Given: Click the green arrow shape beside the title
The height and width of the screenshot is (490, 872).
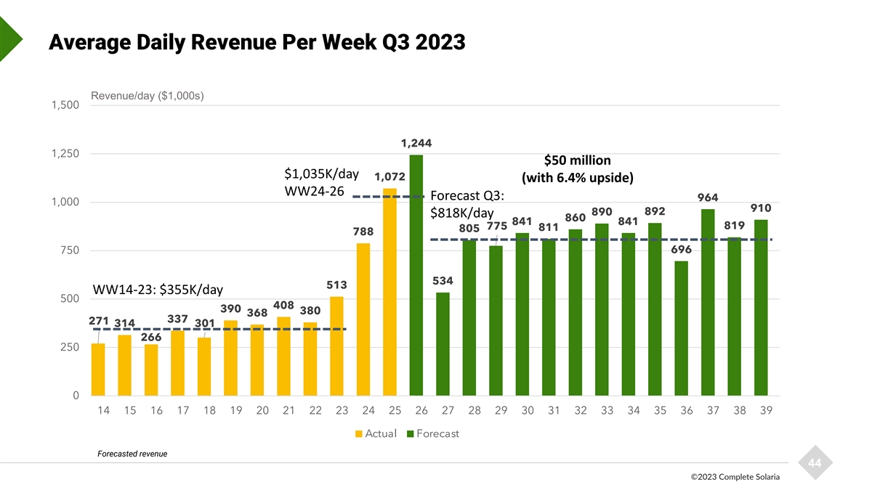Looking at the screenshot, I should [9, 40].
